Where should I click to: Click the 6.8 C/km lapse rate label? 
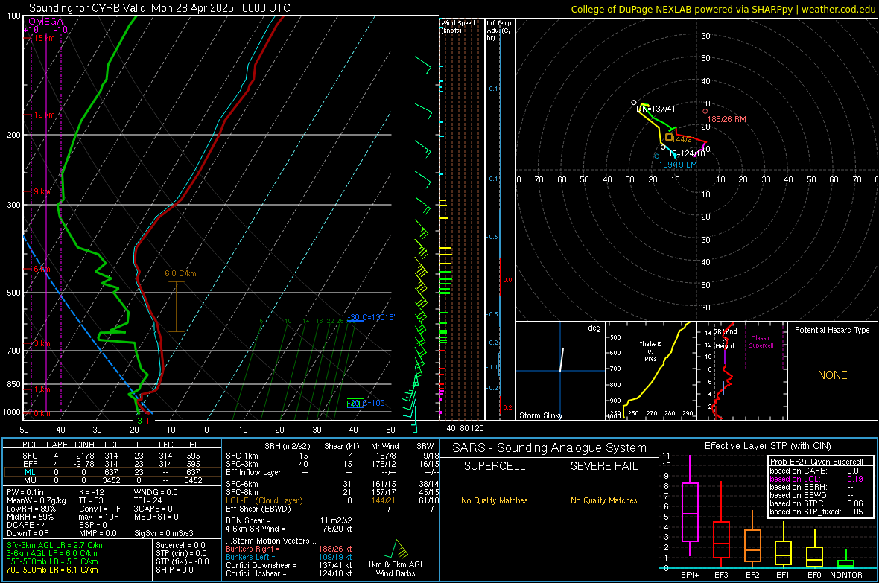point(180,273)
